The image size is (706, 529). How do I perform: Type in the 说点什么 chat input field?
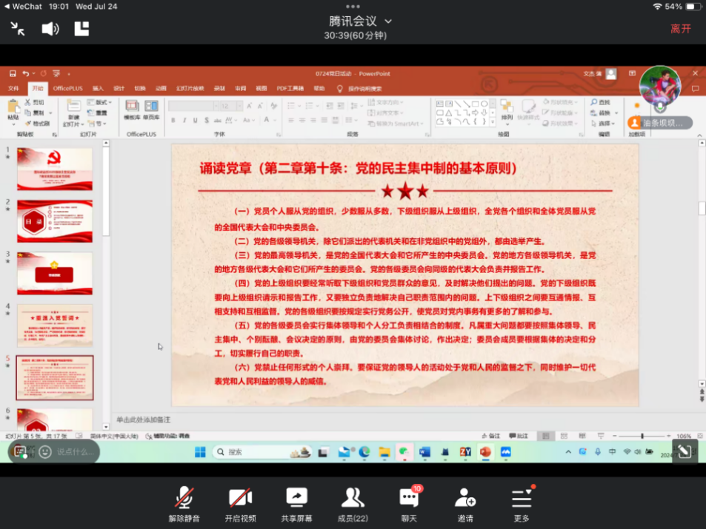point(76,451)
